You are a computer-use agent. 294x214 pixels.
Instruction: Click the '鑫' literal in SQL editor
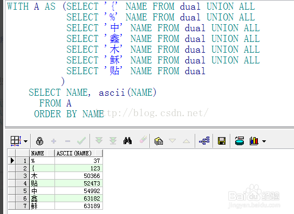coord(113,39)
